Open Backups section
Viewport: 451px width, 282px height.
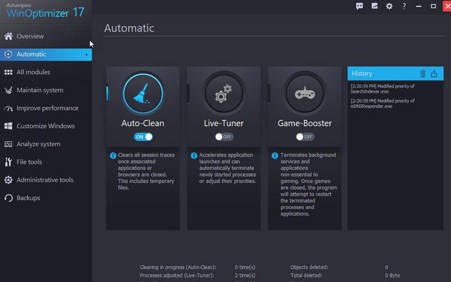coord(46,198)
